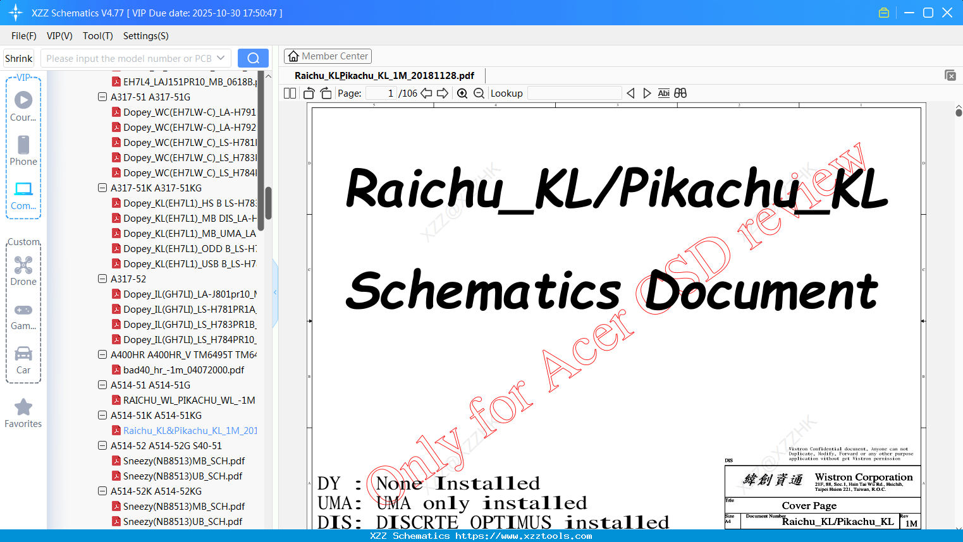Click the binoculars search icon
Image resolution: width=963 pixels, height=542 pixels.
click(680, 93)
